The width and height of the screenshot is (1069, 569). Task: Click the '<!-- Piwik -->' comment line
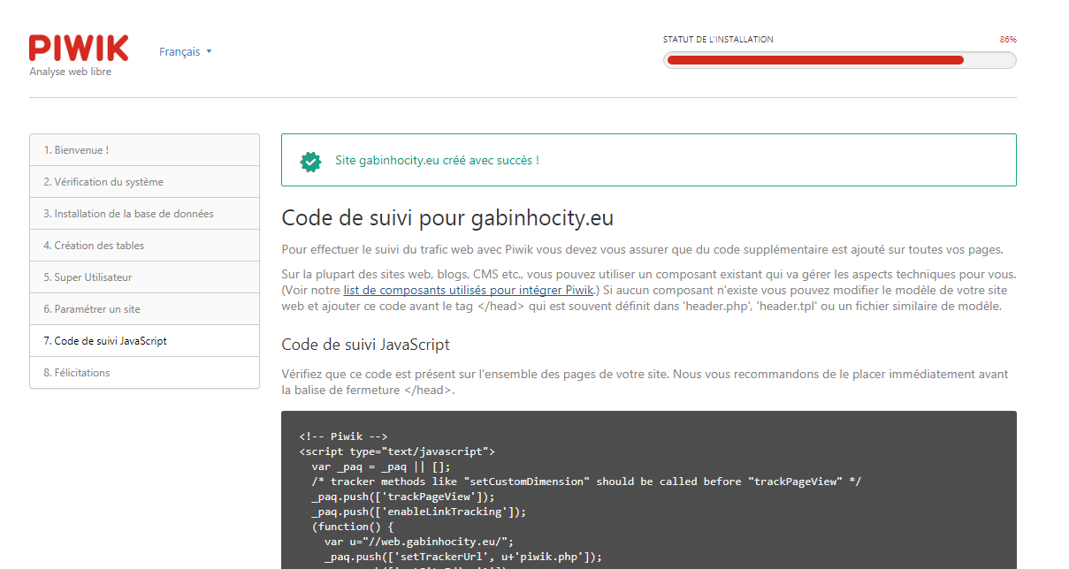(343, 436)
